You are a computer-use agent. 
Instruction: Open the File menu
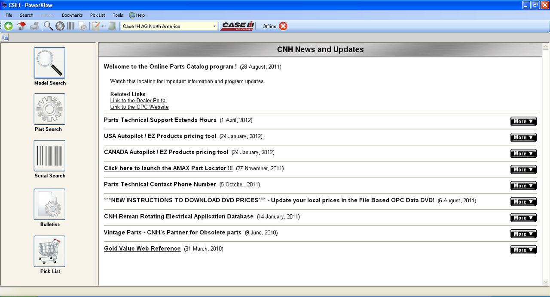[x=9, y=15]
